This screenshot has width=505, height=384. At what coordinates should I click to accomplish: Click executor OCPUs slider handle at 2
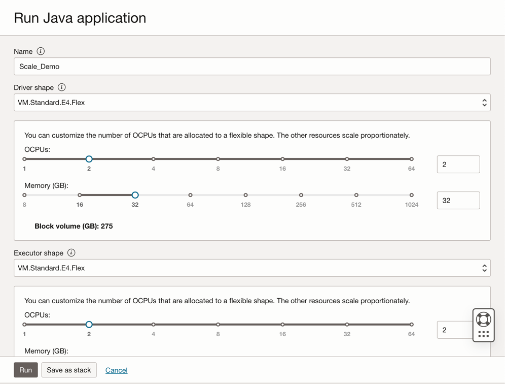89,324
